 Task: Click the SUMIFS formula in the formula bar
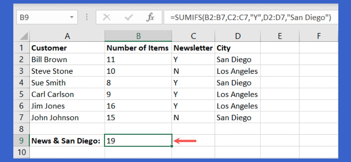(250, 17)
